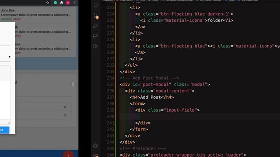280x157 pixels.
Task: Click the Add Post Modal comment line
Action: click(x=149, y=78)
